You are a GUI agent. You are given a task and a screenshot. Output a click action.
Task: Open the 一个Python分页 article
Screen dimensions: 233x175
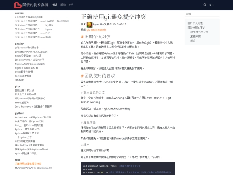click(23, 137)
